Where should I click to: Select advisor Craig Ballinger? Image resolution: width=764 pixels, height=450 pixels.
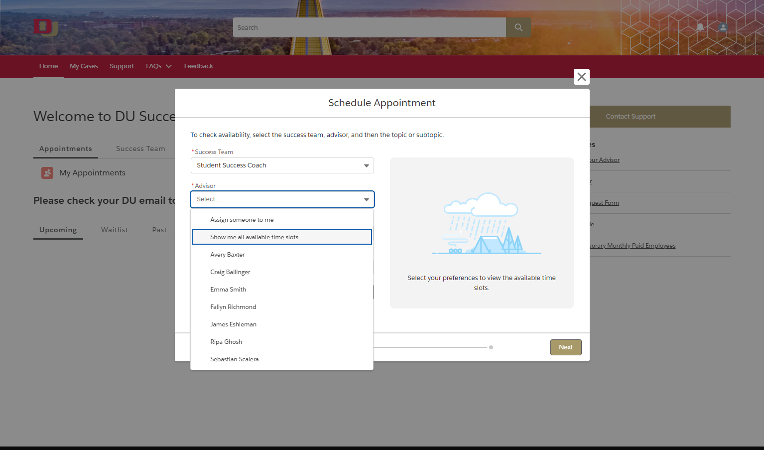pyautogui.click(x=282, y=272)
